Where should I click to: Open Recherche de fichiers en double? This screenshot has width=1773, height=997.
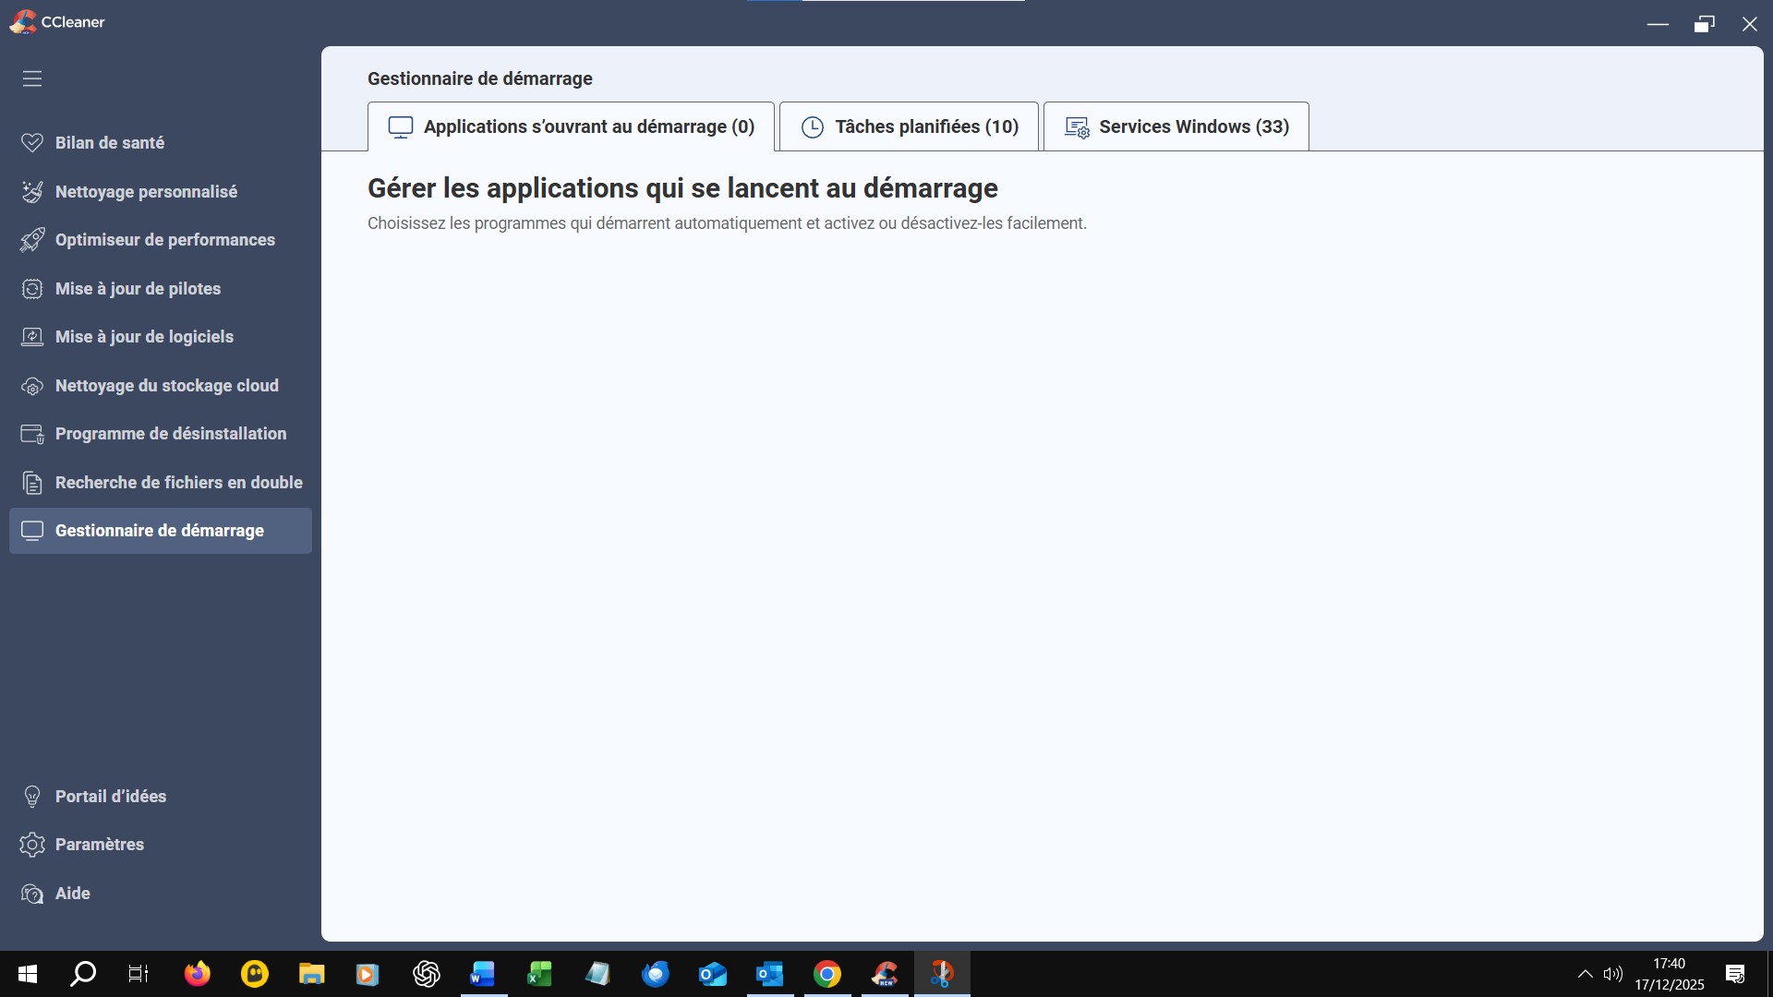pos(178,483)
